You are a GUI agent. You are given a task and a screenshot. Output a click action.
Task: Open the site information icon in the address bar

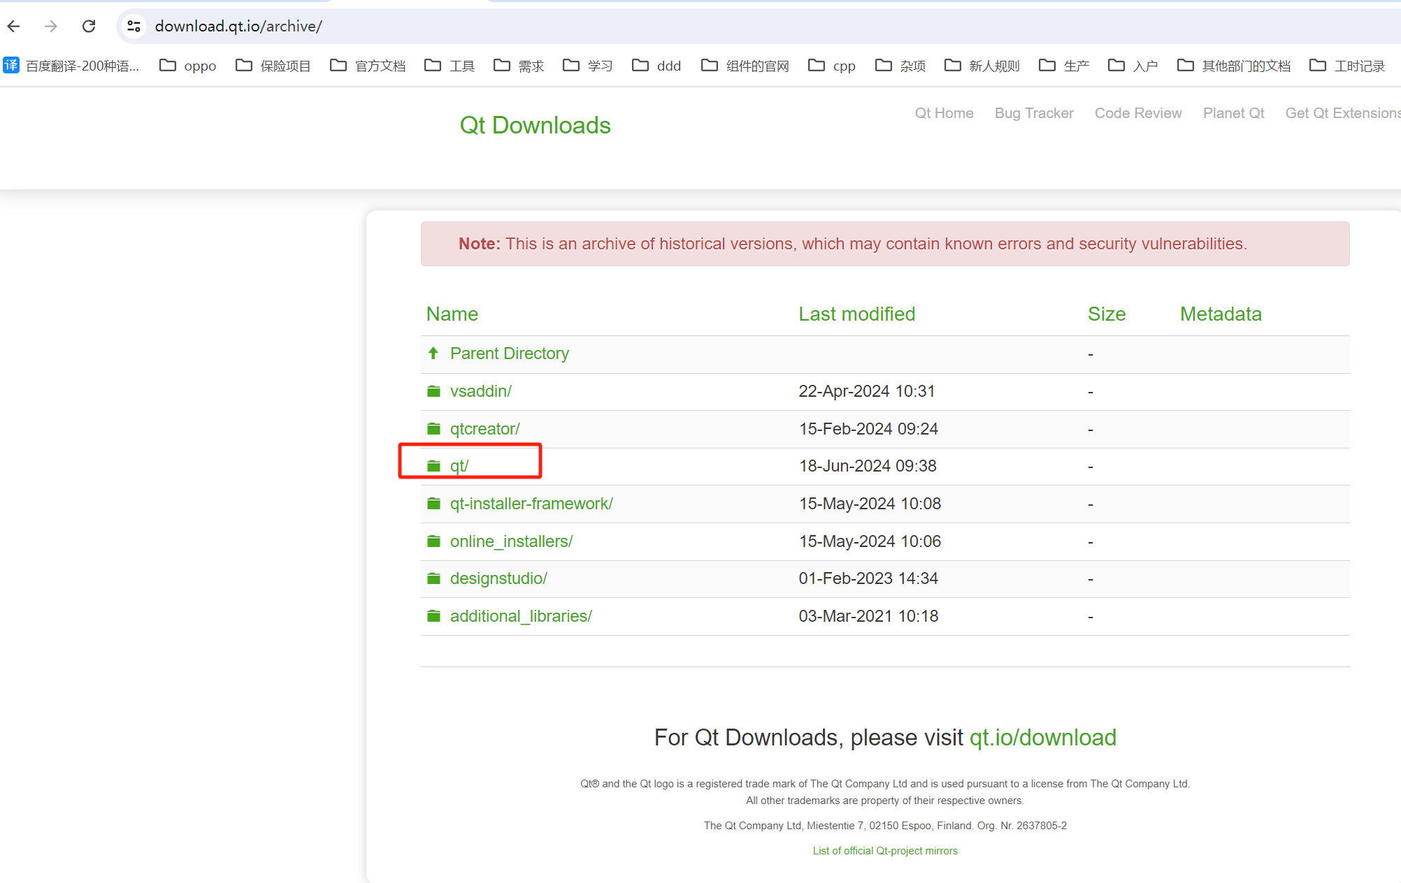[134, 27]
